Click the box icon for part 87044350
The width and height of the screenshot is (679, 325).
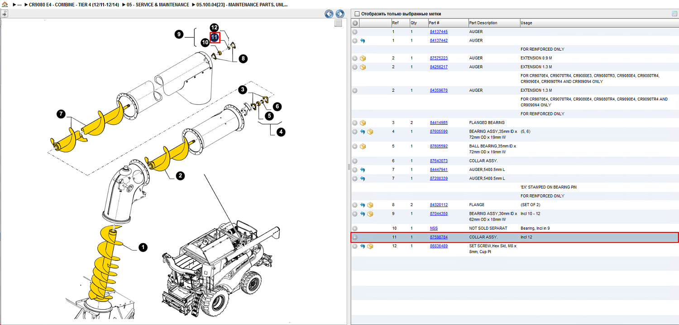(x=370, y=213)
